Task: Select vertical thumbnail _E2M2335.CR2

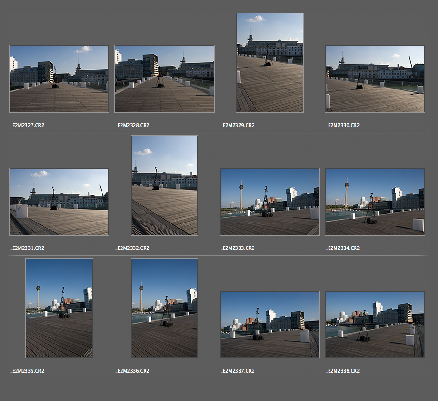Action: pos(59,308)
